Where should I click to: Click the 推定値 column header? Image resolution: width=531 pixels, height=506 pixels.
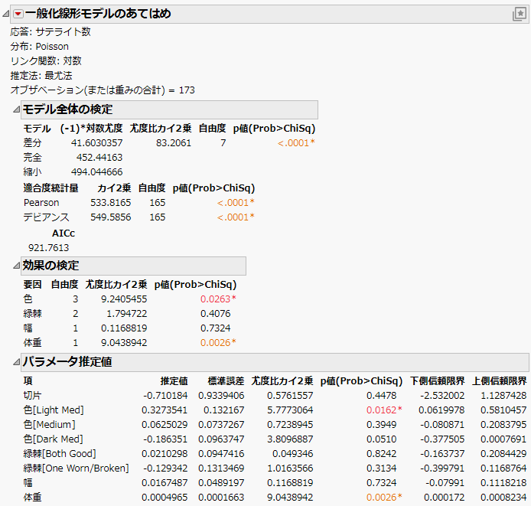coord(174,380)
